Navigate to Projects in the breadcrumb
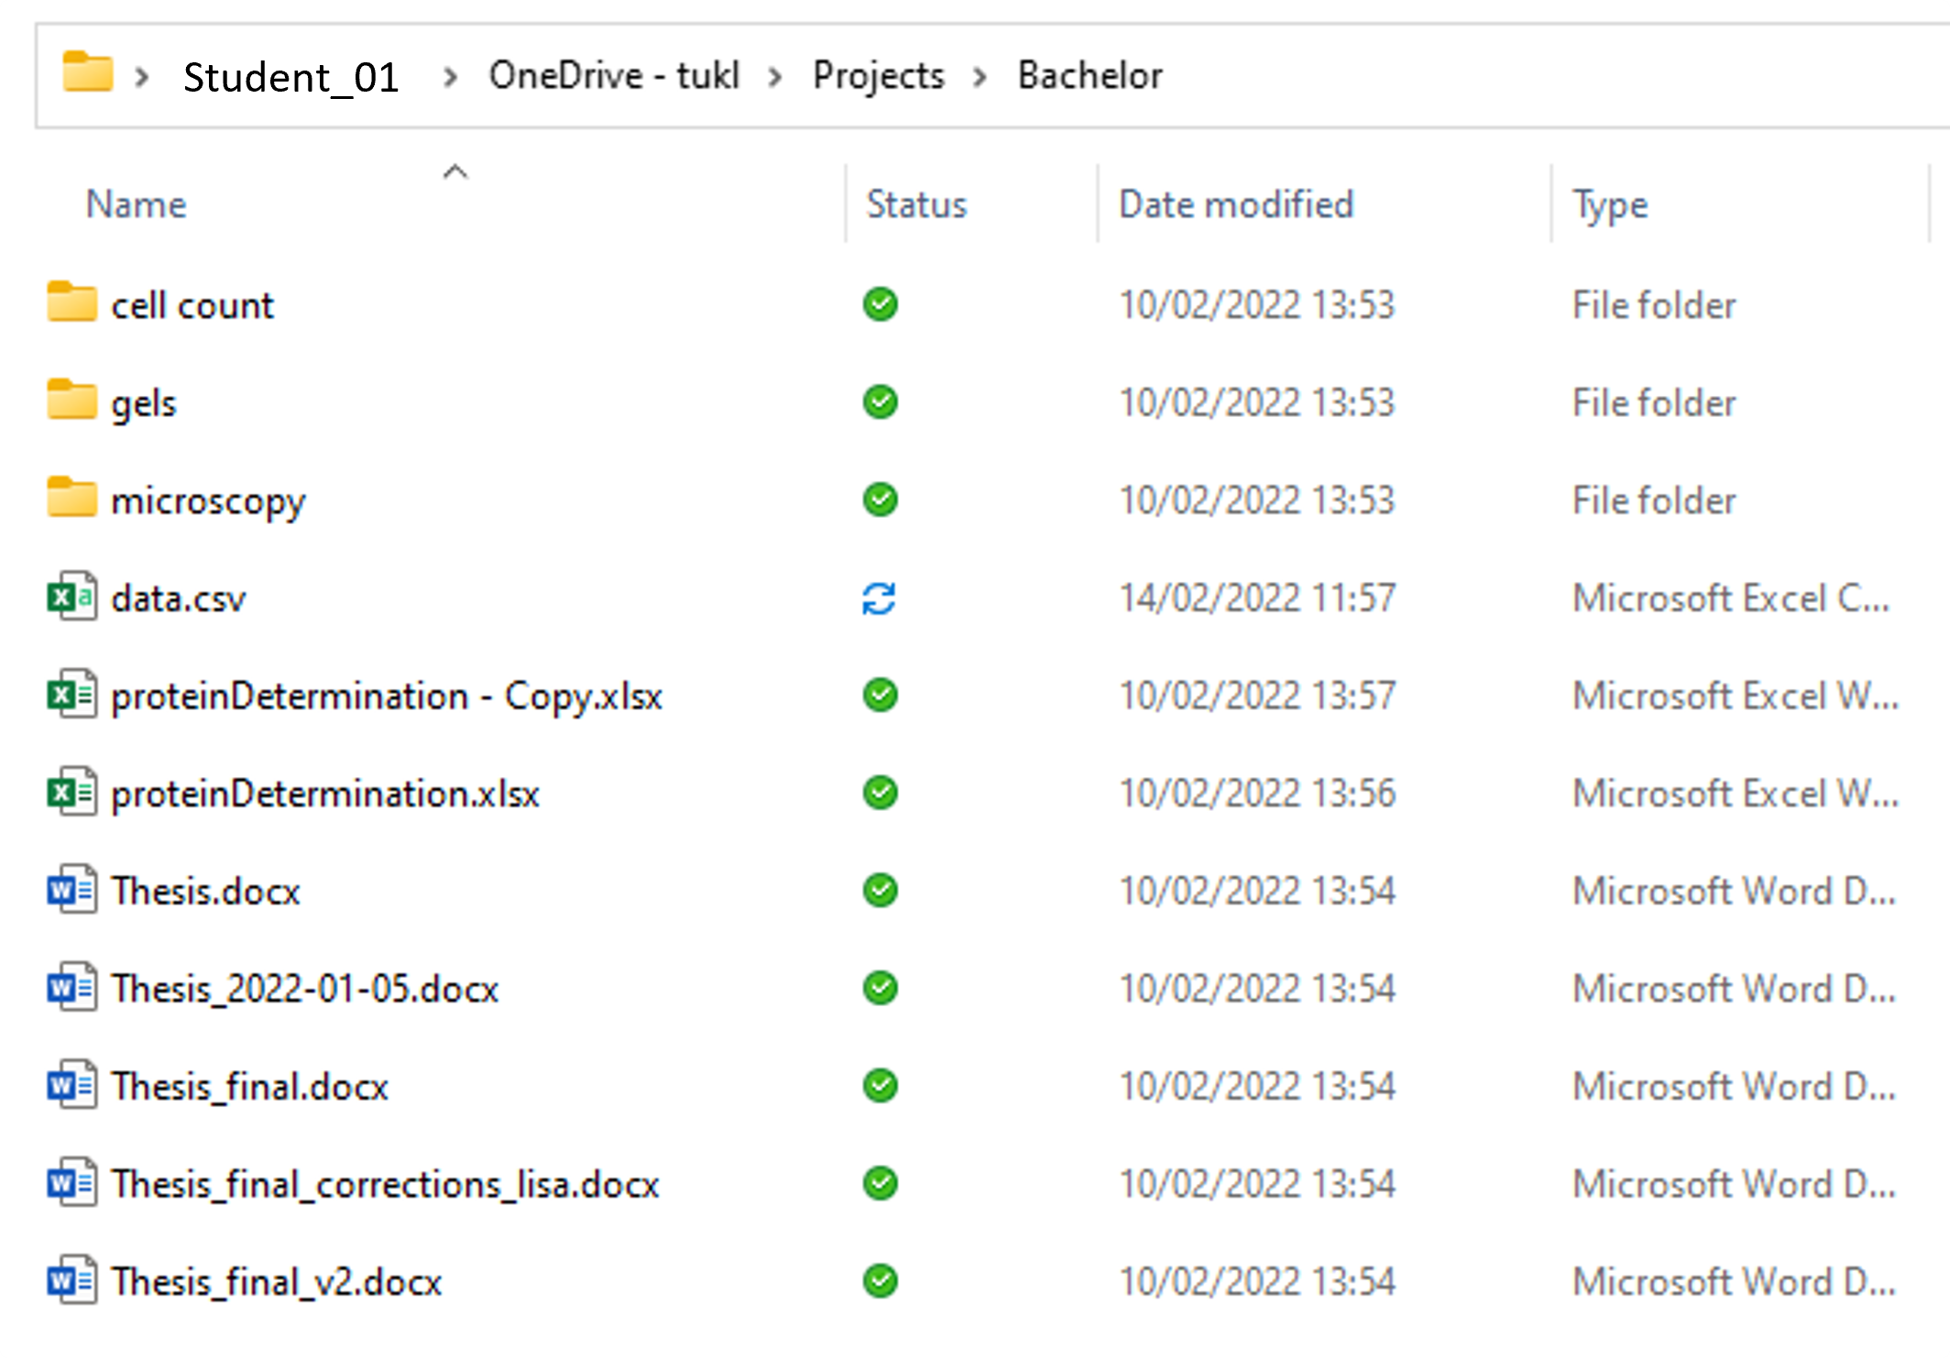This screenshot has height=1358, width=1950. [877, 75]
